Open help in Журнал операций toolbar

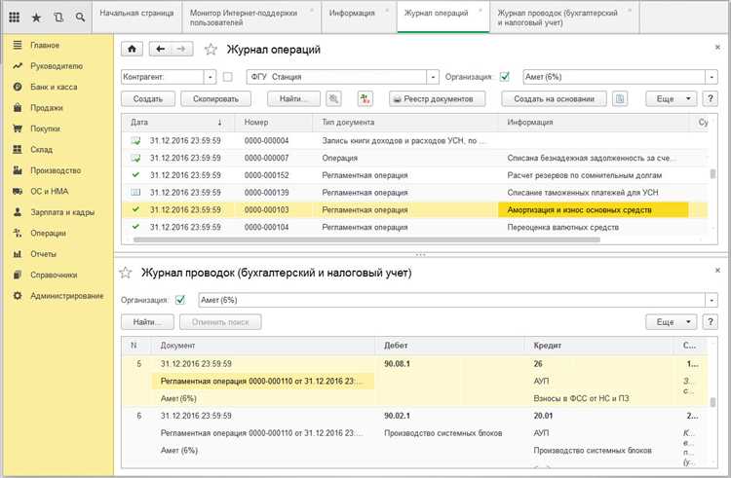coord(710,98)
